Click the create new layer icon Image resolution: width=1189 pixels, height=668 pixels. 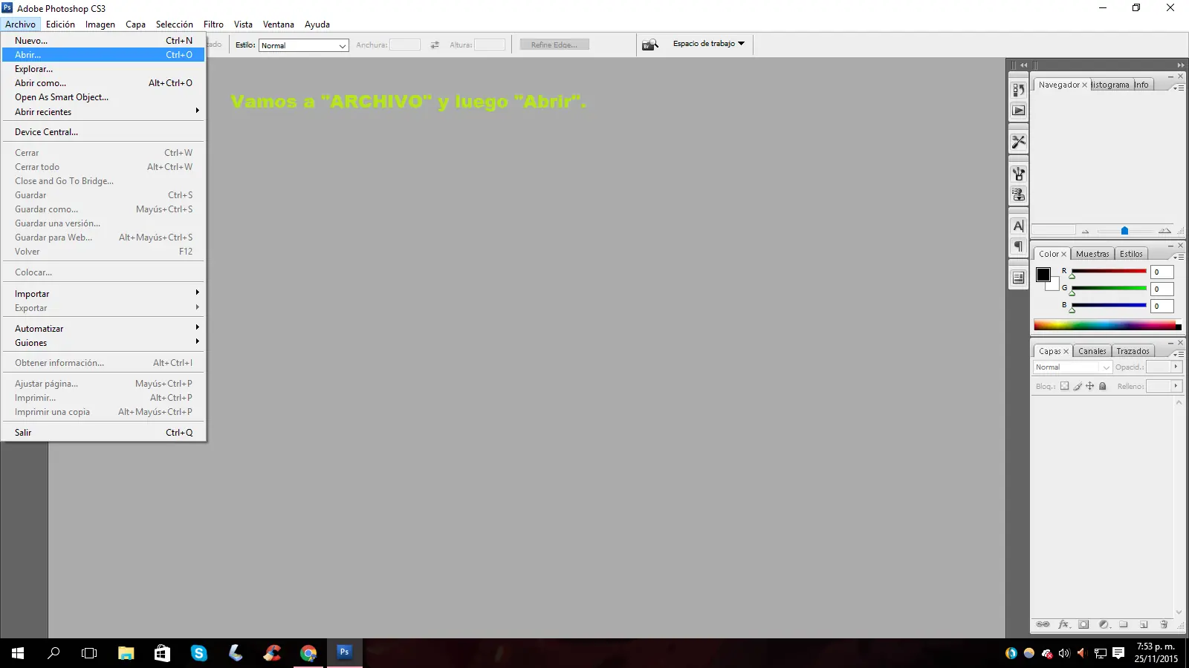[x=1144, y=624]
